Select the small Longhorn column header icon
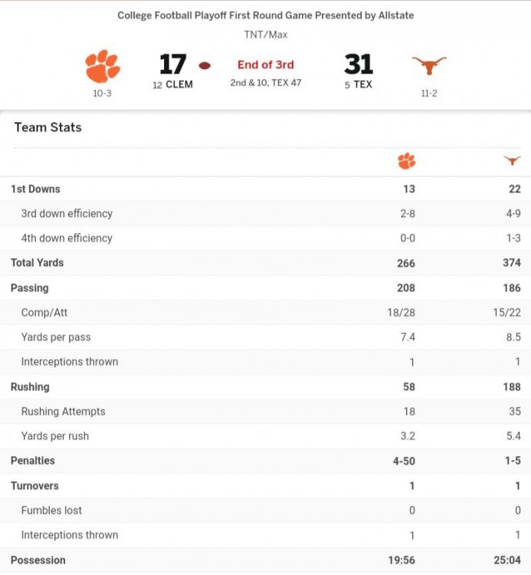The height and width of the screenshot is (575, 531). 512,161
